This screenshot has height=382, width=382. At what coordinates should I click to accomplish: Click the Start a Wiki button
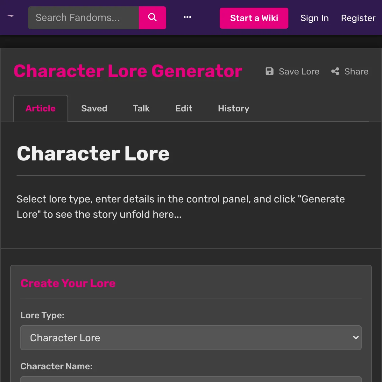(254, 18)
